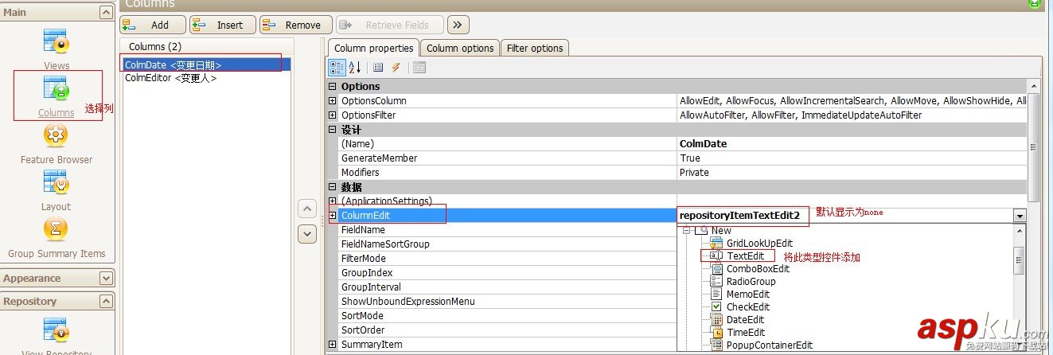Select ColmDate <变更日期> column

tap(207, 64)
